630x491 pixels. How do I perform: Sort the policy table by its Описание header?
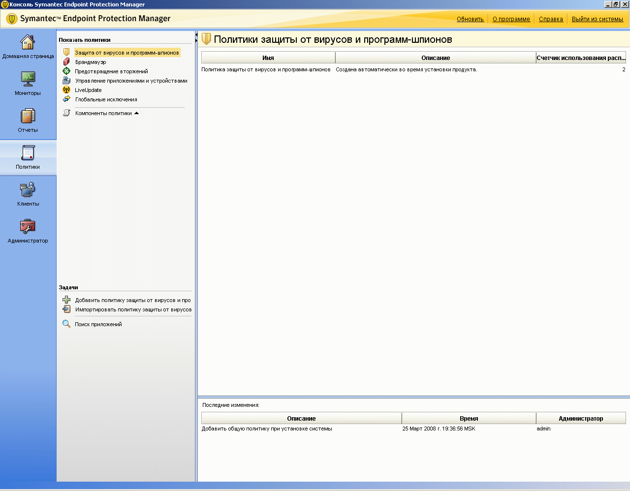(x=436, y=58)
